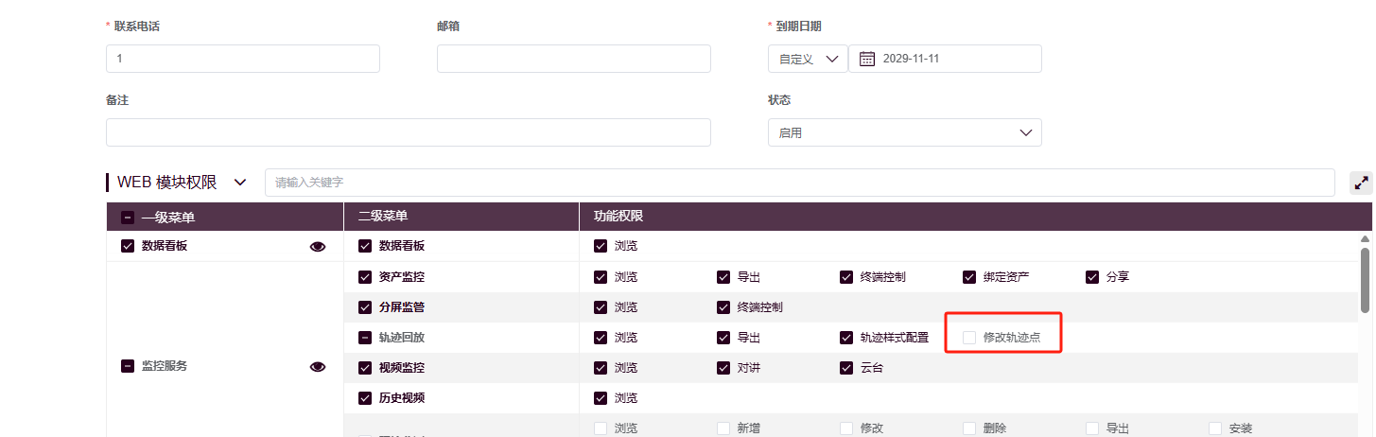Enable the 修改轨迹点 permission checkbox
The image size is (1376, 437).
click(x=969, y=338)
